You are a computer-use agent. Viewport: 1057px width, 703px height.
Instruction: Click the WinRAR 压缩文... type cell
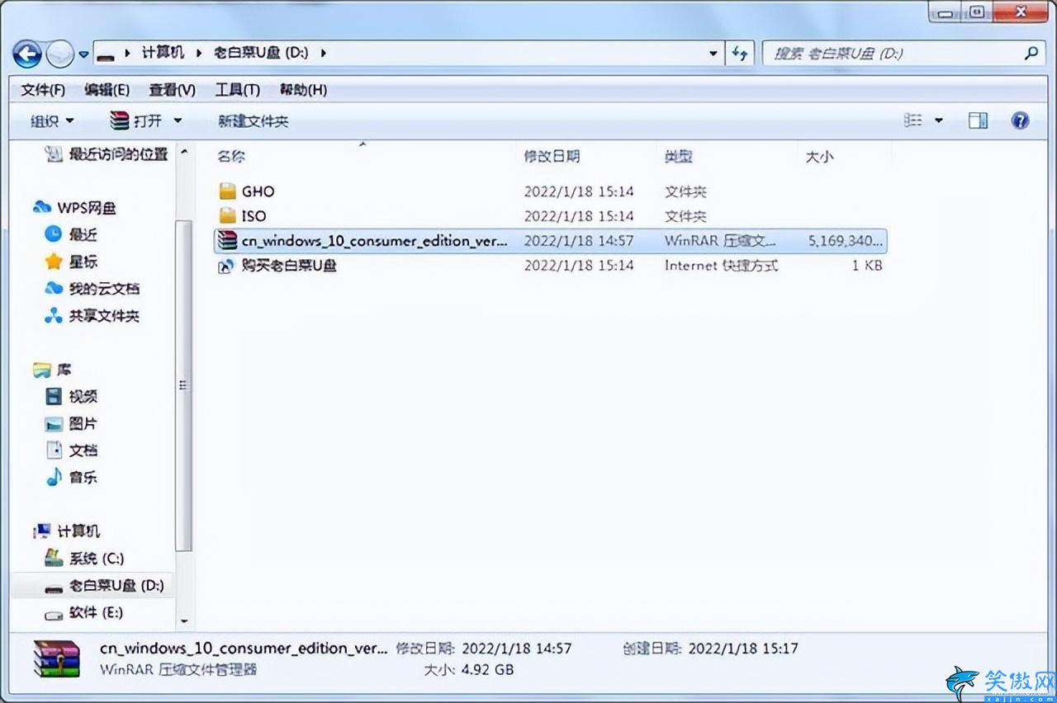[x=721, y=241]
